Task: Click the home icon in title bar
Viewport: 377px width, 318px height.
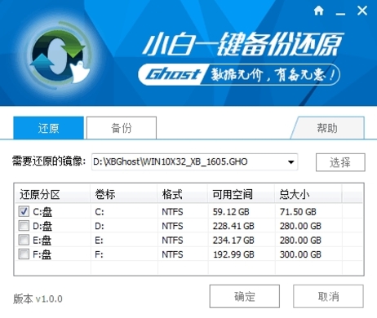Action: [x=318, y=11]
